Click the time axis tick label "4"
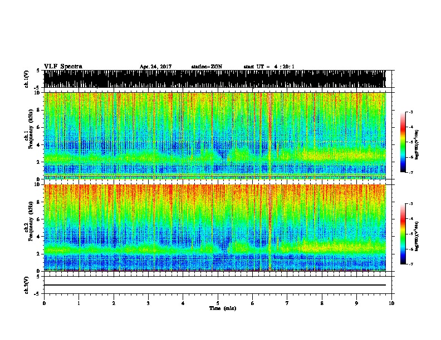 (x=183, y=303)
